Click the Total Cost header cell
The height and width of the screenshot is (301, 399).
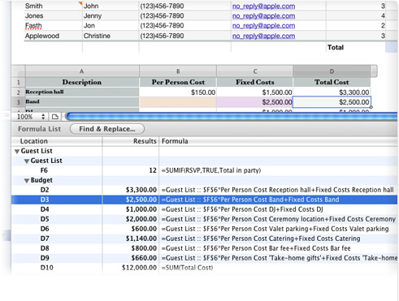332,82
